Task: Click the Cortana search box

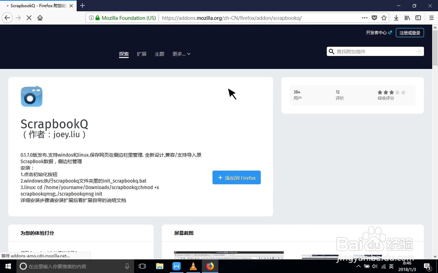Action: [x=75, y=266]
